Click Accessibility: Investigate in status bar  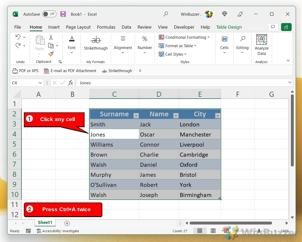tap(58, 231)
